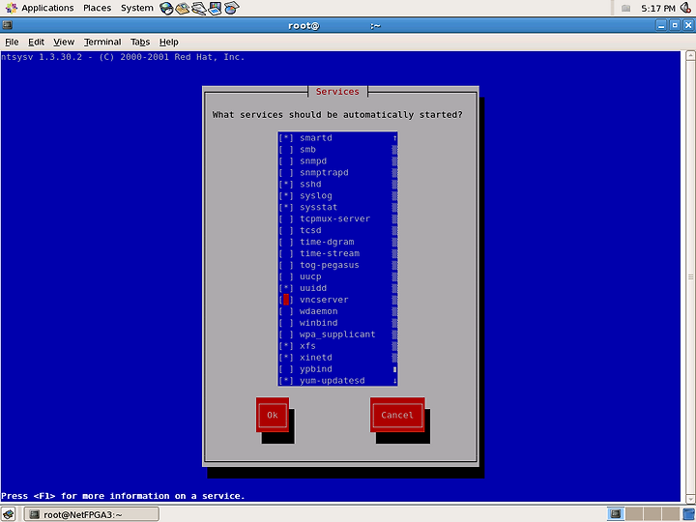Launch the spreadsheet chart launcher icon
The width and height of the screenshot is (696, 522).
(231, 8)
